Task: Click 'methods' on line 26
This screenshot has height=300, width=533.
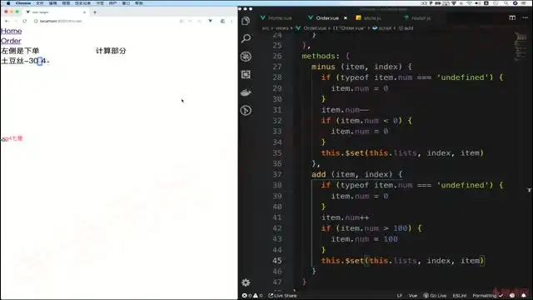Action: click(318, 56)
